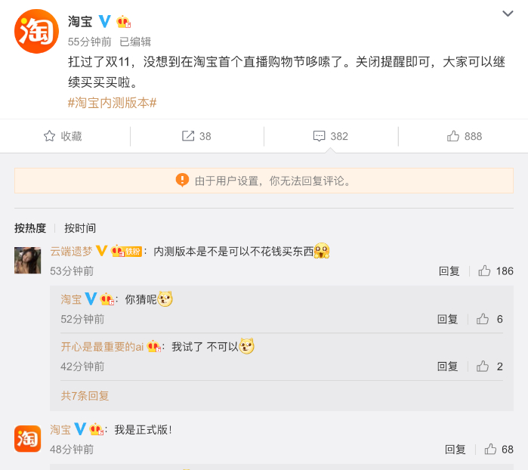The width and height of the screenshot is (528, 470).
Task: Click the orange warning icon in notice bar
Action: 183,180
